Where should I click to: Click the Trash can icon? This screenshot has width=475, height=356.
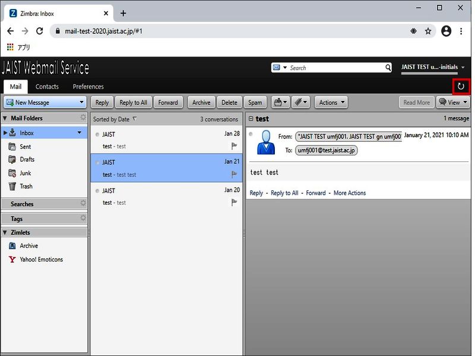point(12,186)
